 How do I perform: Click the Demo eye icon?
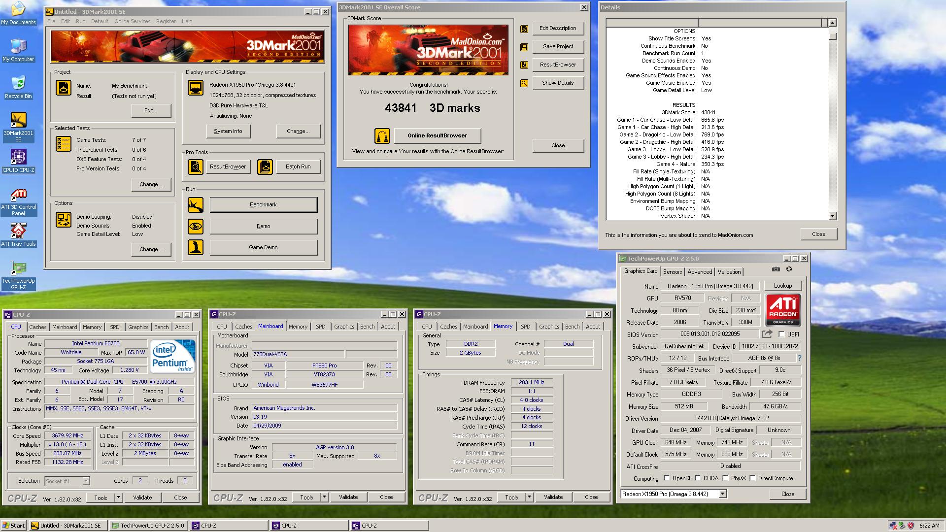tap(196, 227)
